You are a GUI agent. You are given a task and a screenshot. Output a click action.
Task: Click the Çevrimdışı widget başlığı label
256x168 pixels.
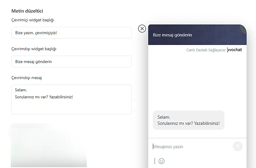[x=34, y=49]
